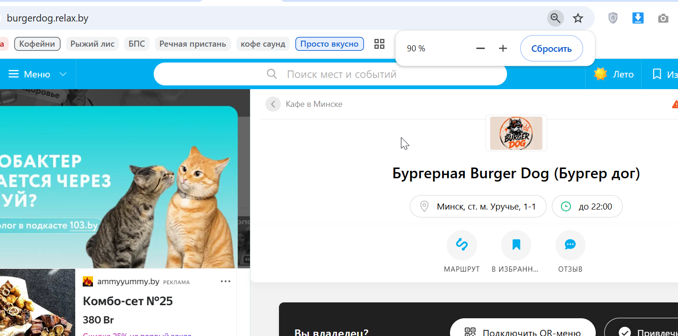Click the camera screenshot icon in toolbar
The image size is (678, 336).
(x=663, y=18)
